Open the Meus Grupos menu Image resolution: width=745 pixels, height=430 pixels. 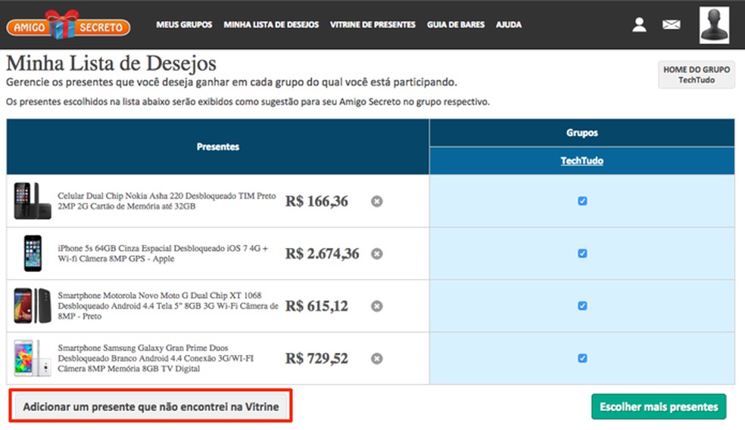tap(184, 25)
